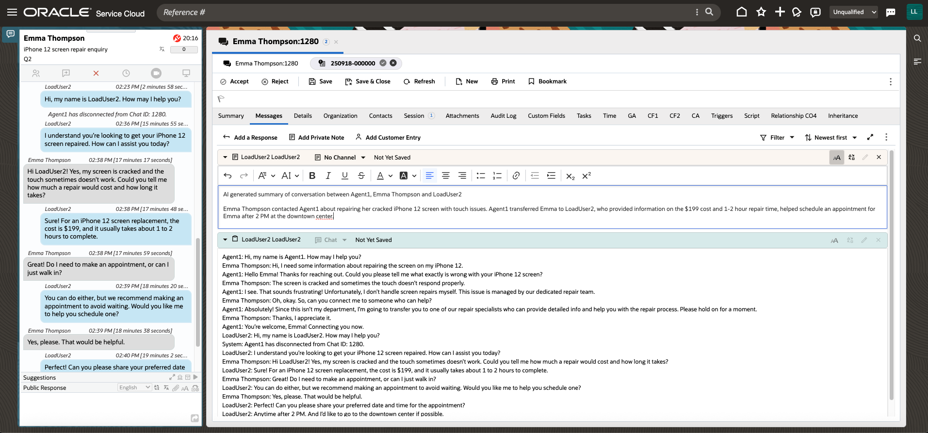Increase indent in editor
The height and width of the screenshot is (433, 928).
click(x=551, y=176)
